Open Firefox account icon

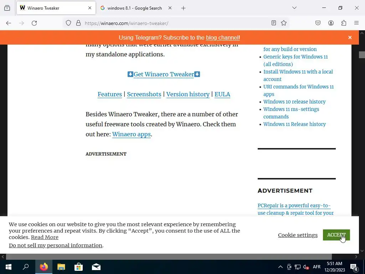click(x=331, y=23)
